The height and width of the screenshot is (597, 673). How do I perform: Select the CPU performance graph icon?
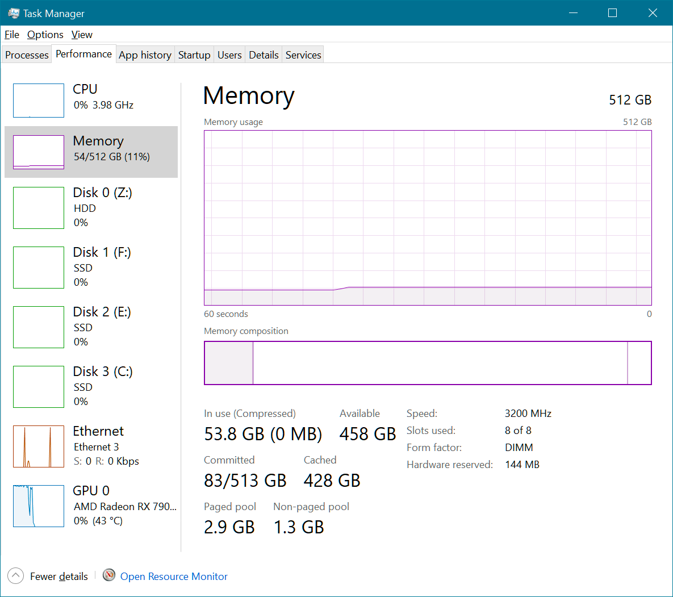38,100
